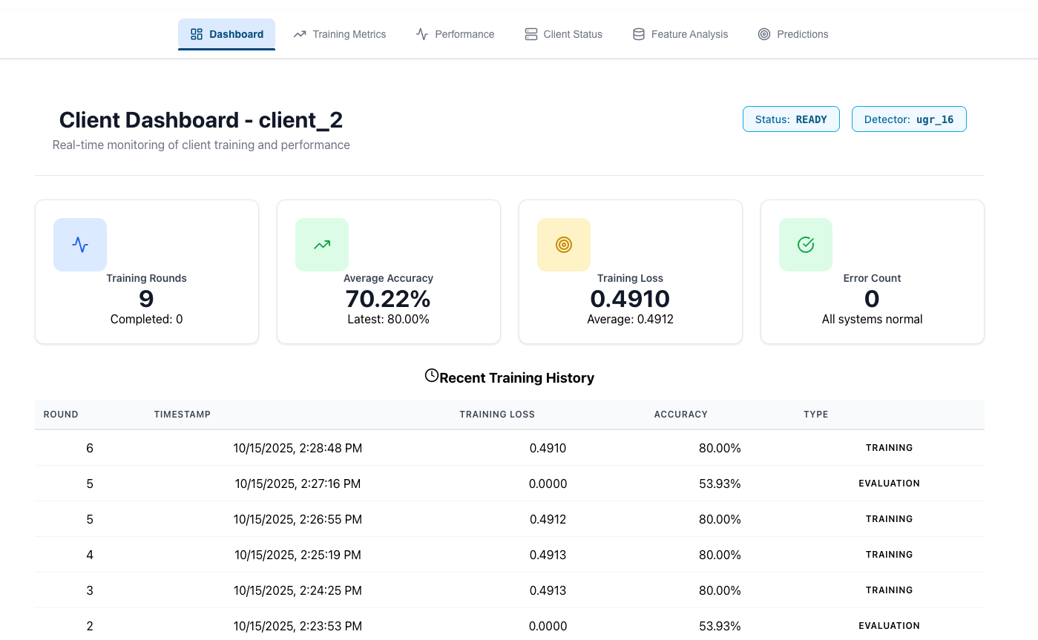Click the yellow target icon on Training Loss card
The height and width of the screenshot is (640, 1038).
click(x=563, y=244)
